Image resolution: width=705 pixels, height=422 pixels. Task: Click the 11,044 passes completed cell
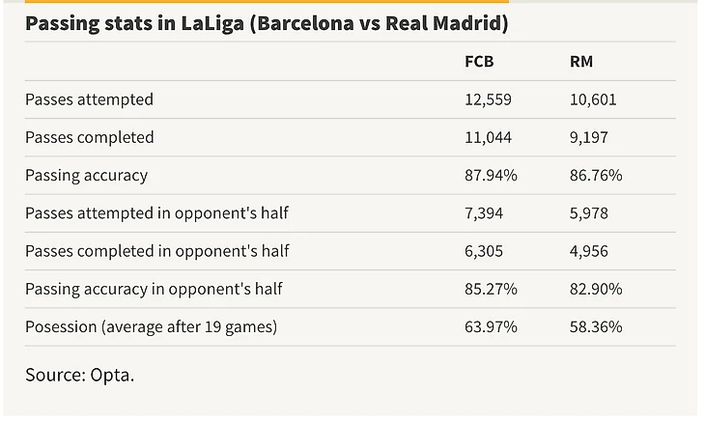pos(488,137)
